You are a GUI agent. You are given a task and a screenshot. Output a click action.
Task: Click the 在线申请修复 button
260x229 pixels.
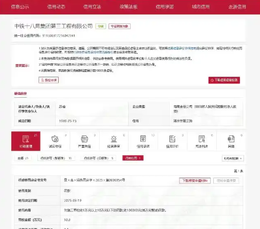(x=226, y=181)
